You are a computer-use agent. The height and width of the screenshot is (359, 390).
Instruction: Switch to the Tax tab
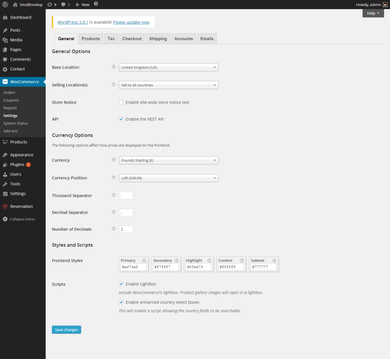[111, 39]
